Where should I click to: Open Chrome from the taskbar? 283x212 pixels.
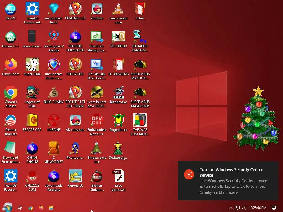(31, 208)
